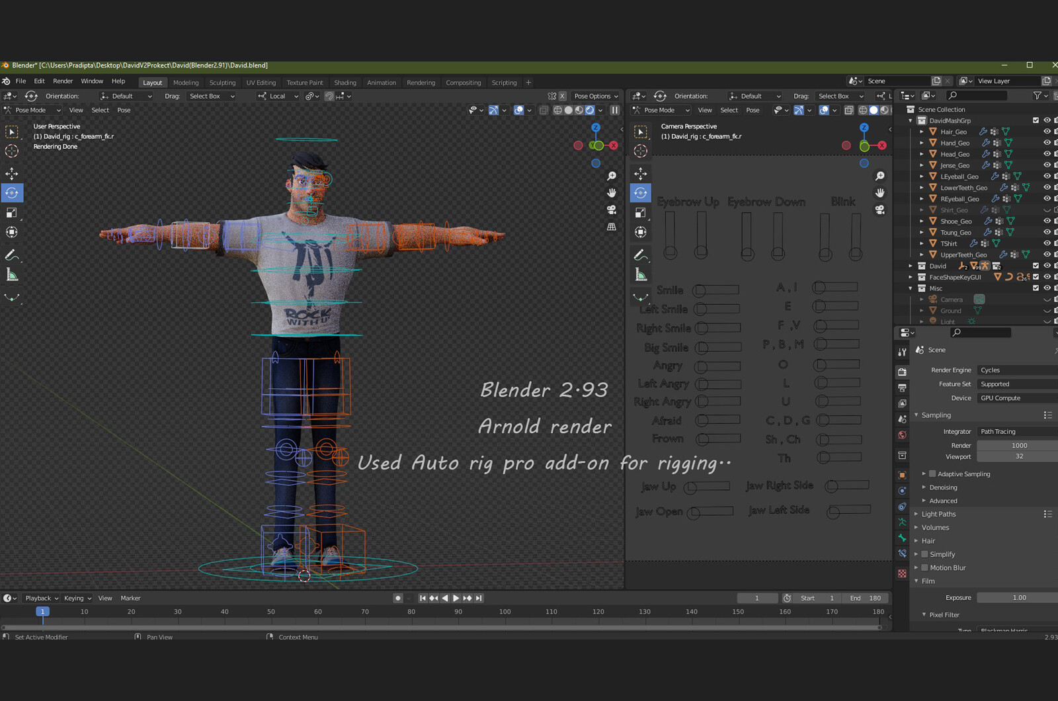Select the Move tool

click(x=12, y=173)
